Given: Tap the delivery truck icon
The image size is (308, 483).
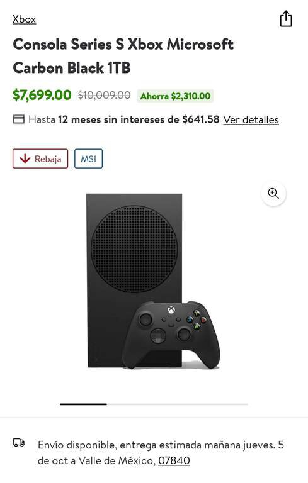Looking at the screenshot, I should click(x=19, y=443).
